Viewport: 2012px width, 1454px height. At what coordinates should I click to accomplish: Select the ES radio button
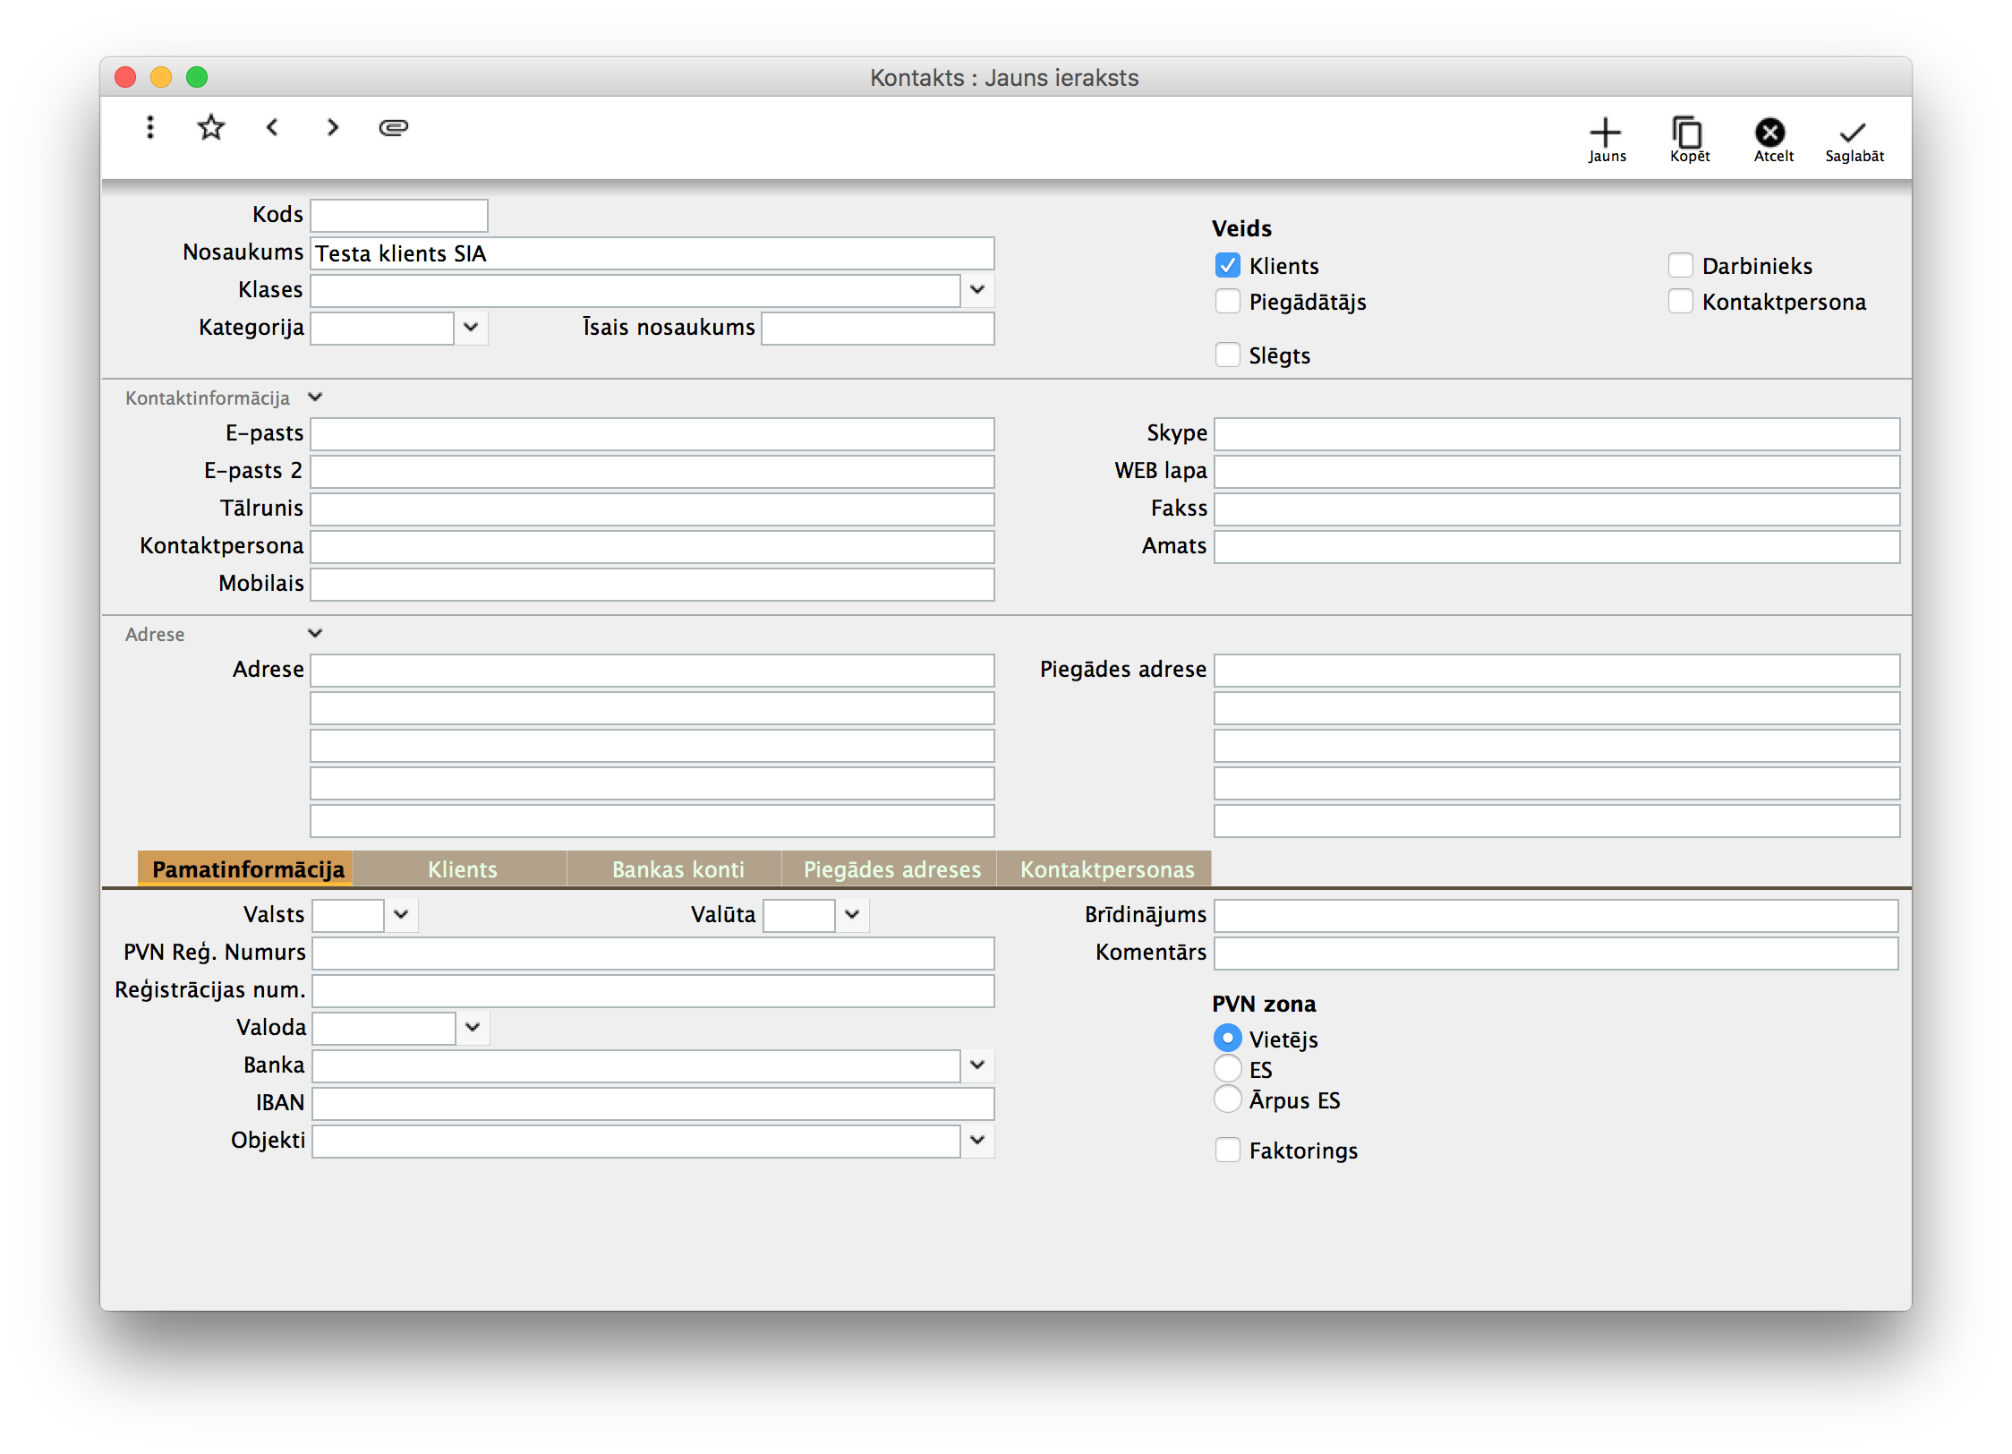coord(1228,1069)
